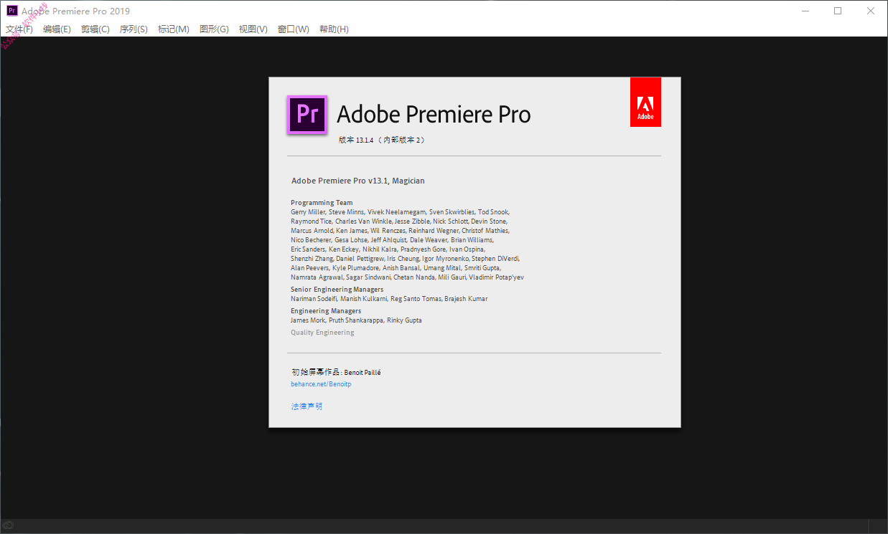Minimize the Premiere Pro 2019 window

click(805, 11)
